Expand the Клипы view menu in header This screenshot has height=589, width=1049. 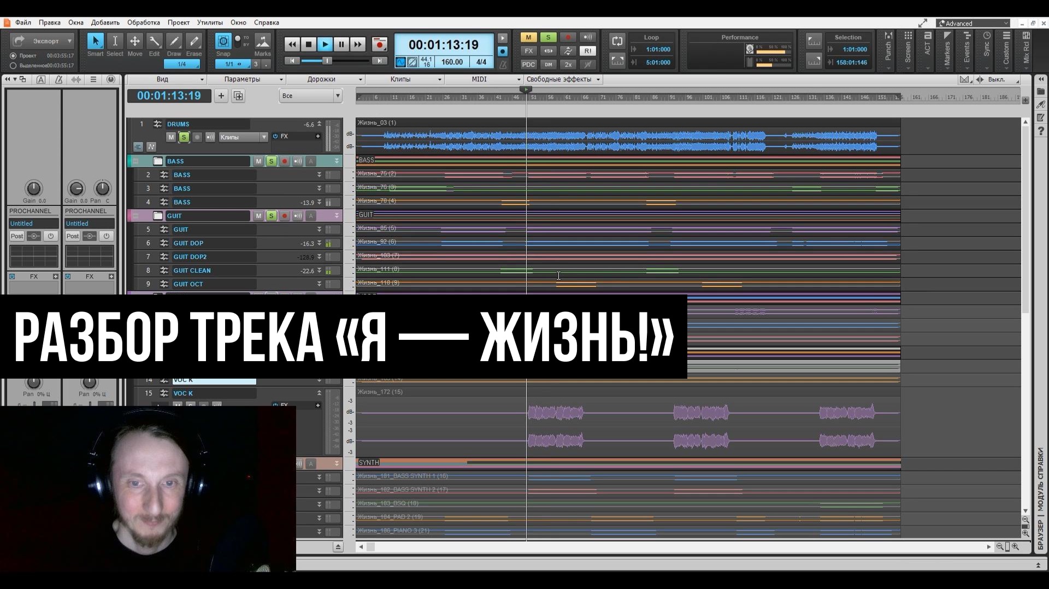pos(404,79)
